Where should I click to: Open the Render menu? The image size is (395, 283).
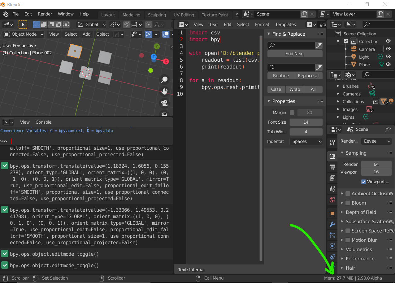pyautogui.click(x=45, y=14)
